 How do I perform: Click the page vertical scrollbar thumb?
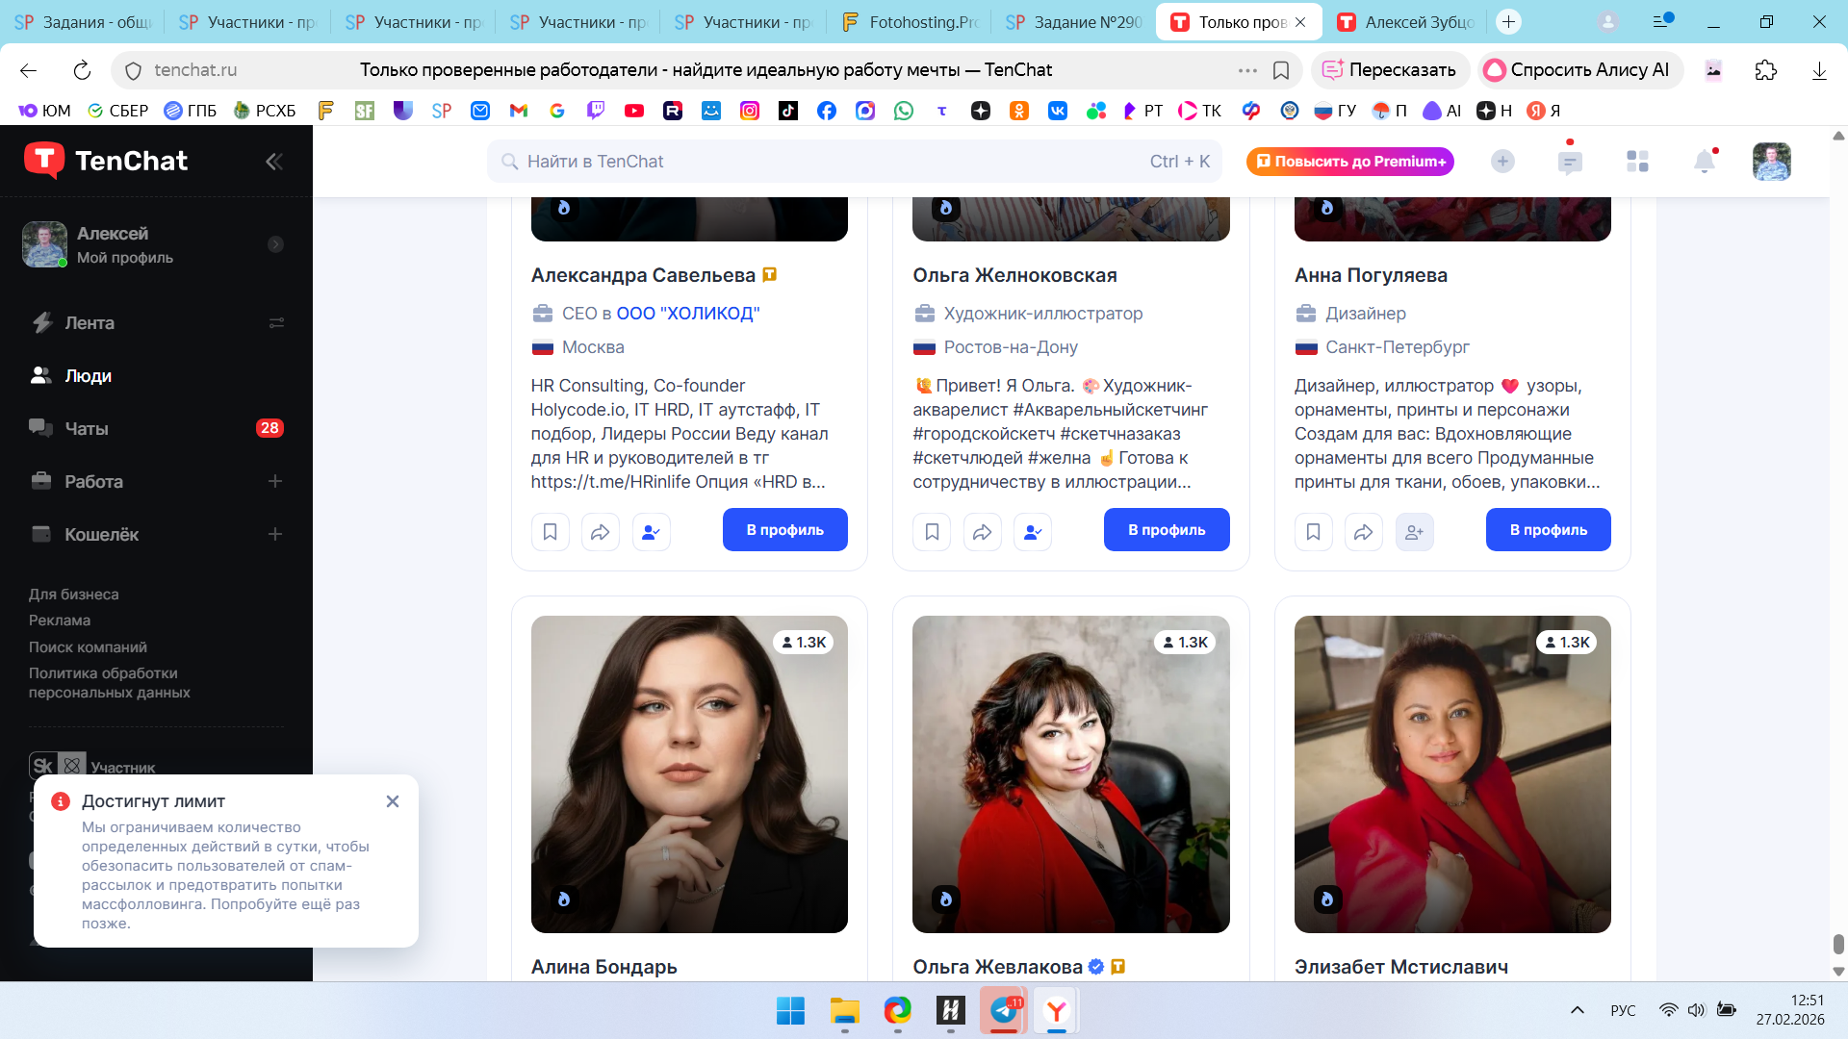tap(1837, 943)
